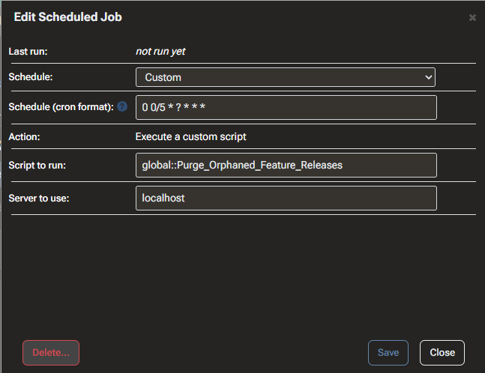This screenshot has width=485, height=373.
Task: Click the Script to run input field
Action: (x=286, y=165)
